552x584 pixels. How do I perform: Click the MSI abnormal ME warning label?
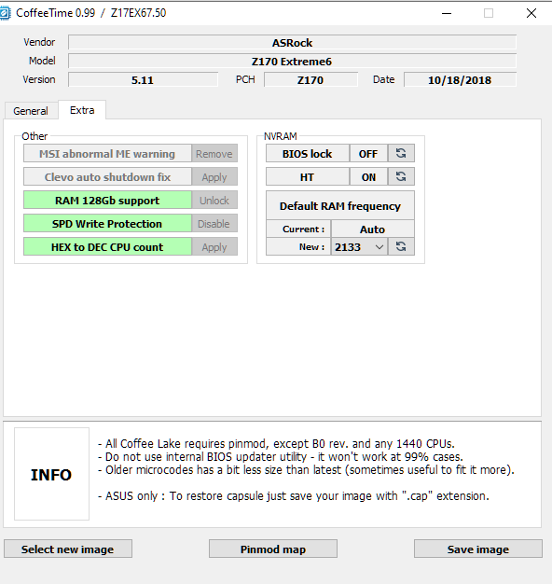pyautogui.click(x=107, y=153)
